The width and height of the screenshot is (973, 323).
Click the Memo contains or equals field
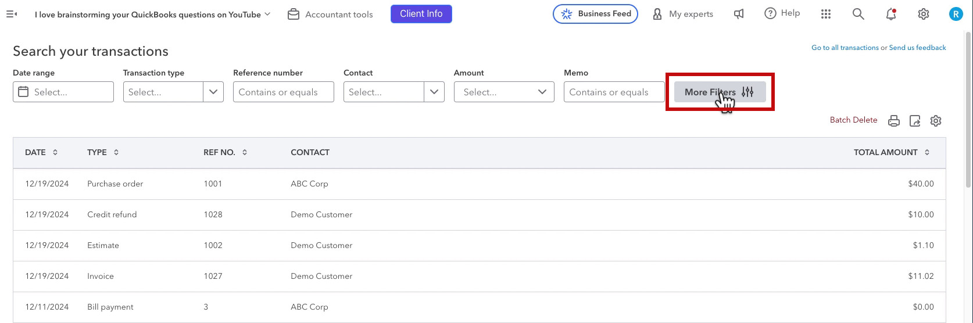point(614,92)
